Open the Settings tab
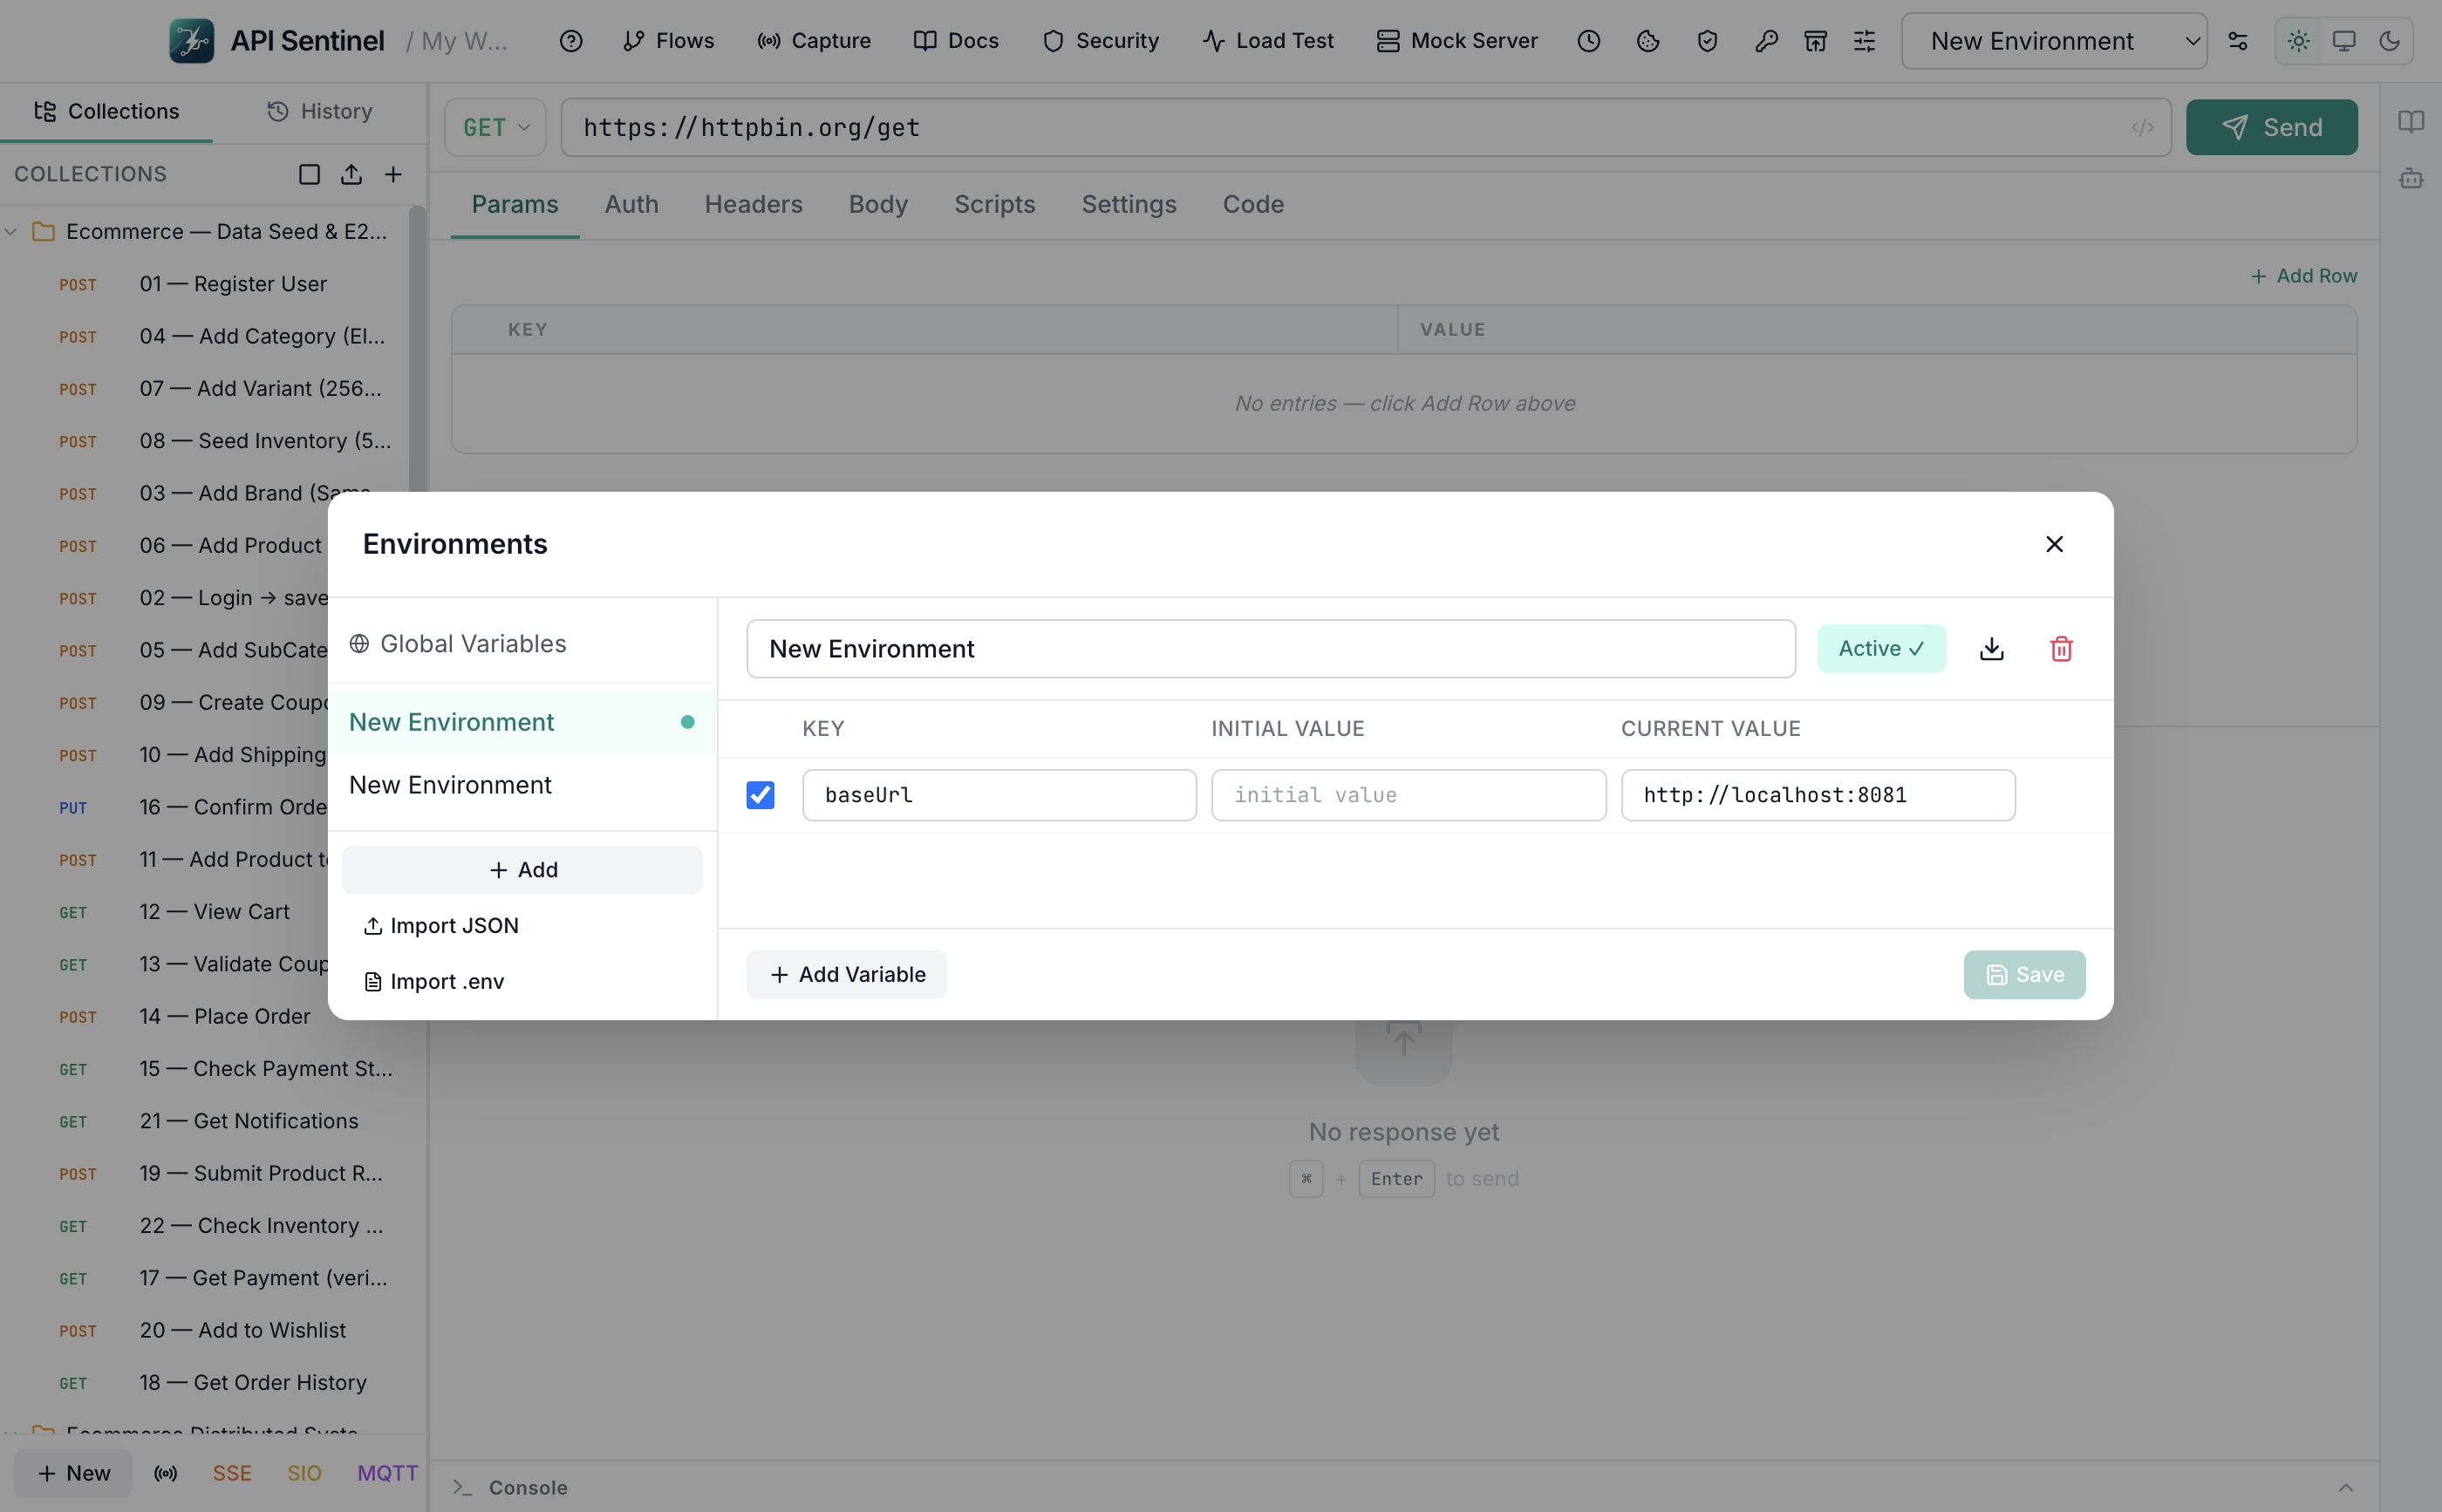2442x1512 pixels. [1129, 204]
